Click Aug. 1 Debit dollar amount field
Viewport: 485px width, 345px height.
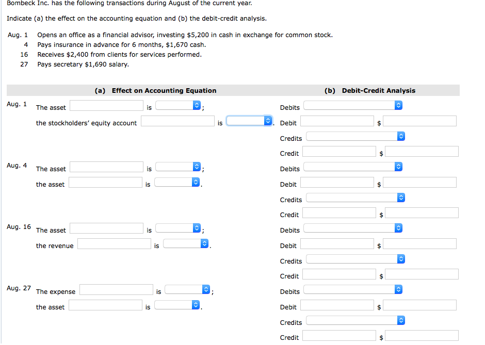point(419,121)
